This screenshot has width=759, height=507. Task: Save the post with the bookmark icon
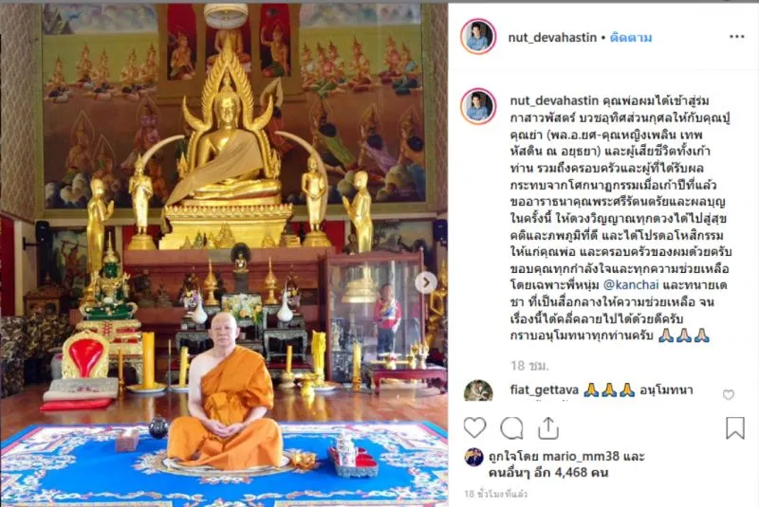pyautogui.click(x=734, y=427)
